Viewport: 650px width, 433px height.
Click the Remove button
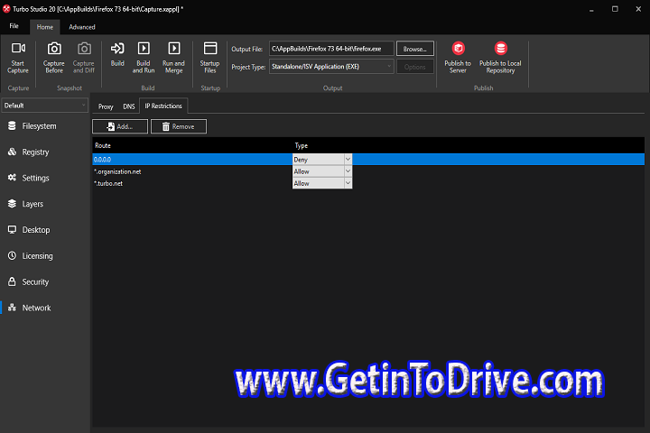[179, 126]
